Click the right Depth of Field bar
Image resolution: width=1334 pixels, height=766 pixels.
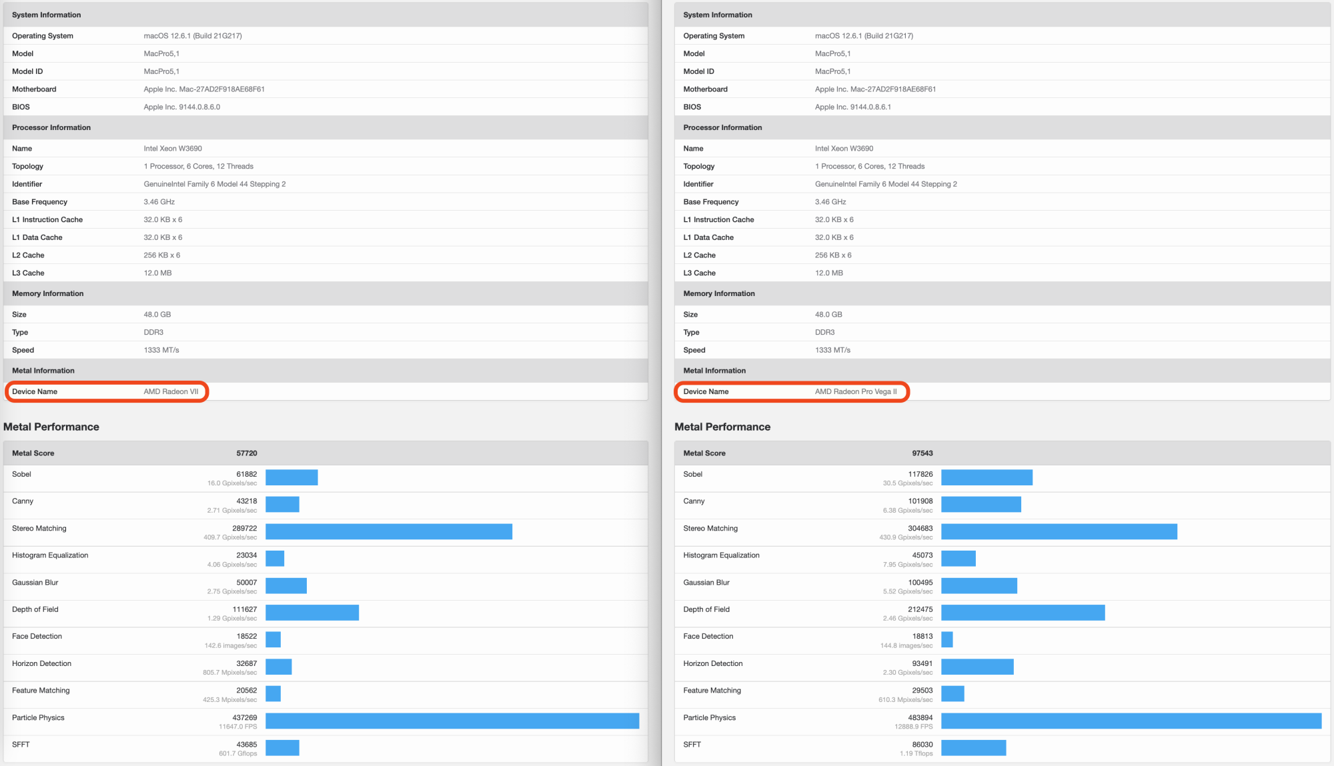pos(1023,613)
